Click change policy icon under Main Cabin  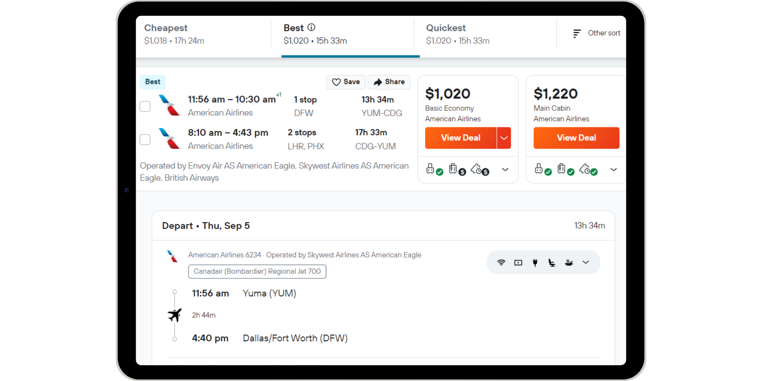(588, 169)
